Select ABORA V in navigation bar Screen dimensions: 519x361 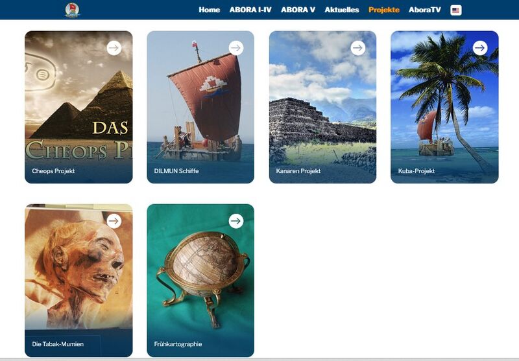(298, 10)
